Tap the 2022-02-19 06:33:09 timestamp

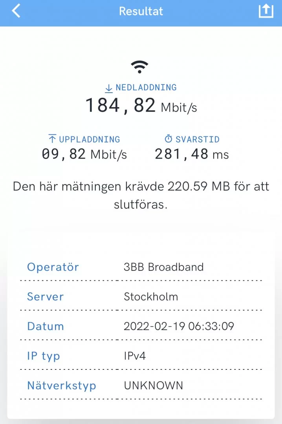click(179, 326)
